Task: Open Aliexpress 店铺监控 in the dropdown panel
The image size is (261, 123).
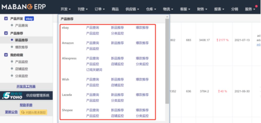Action: point(117,64)
